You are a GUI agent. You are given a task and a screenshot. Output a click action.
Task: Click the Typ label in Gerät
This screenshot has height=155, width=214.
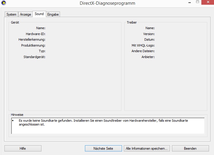(42, 51)
